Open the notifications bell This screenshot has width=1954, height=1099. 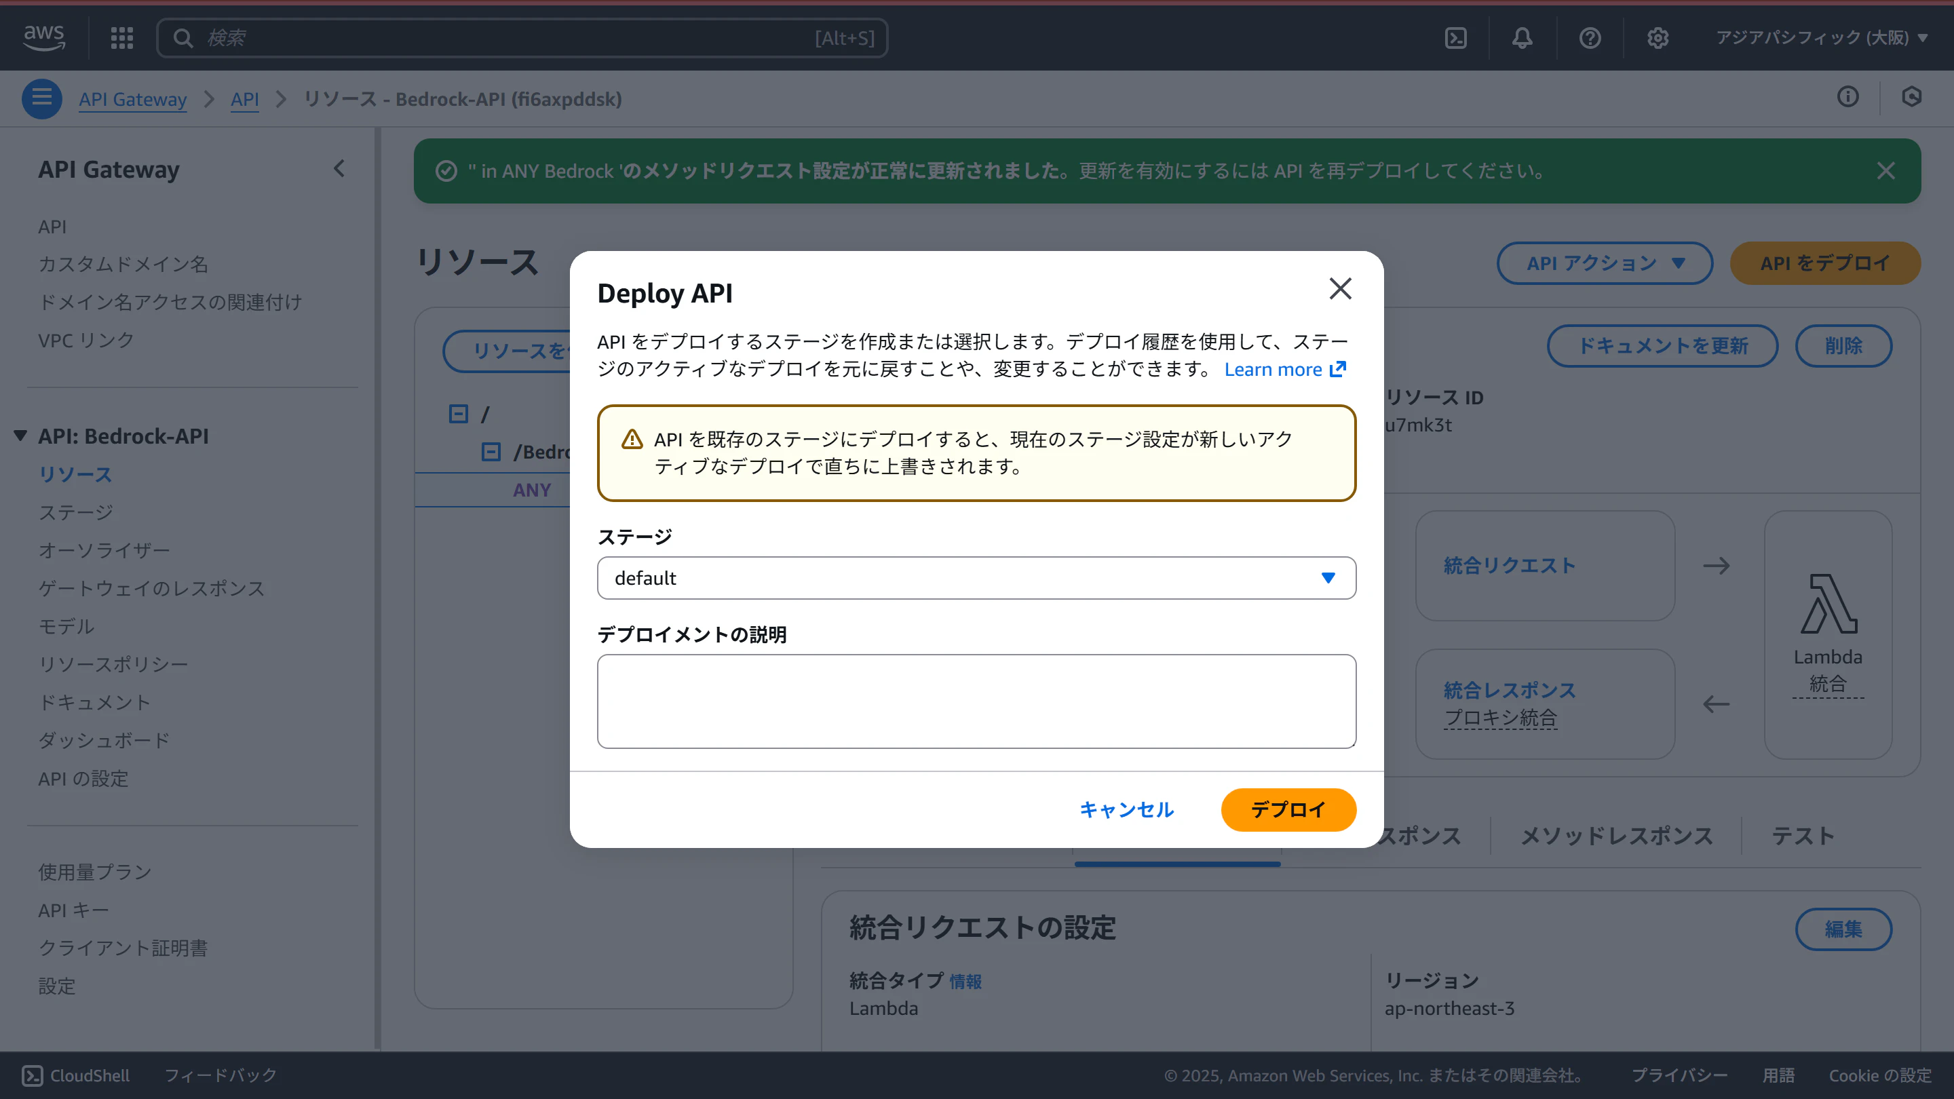(x=1522, y=38)
